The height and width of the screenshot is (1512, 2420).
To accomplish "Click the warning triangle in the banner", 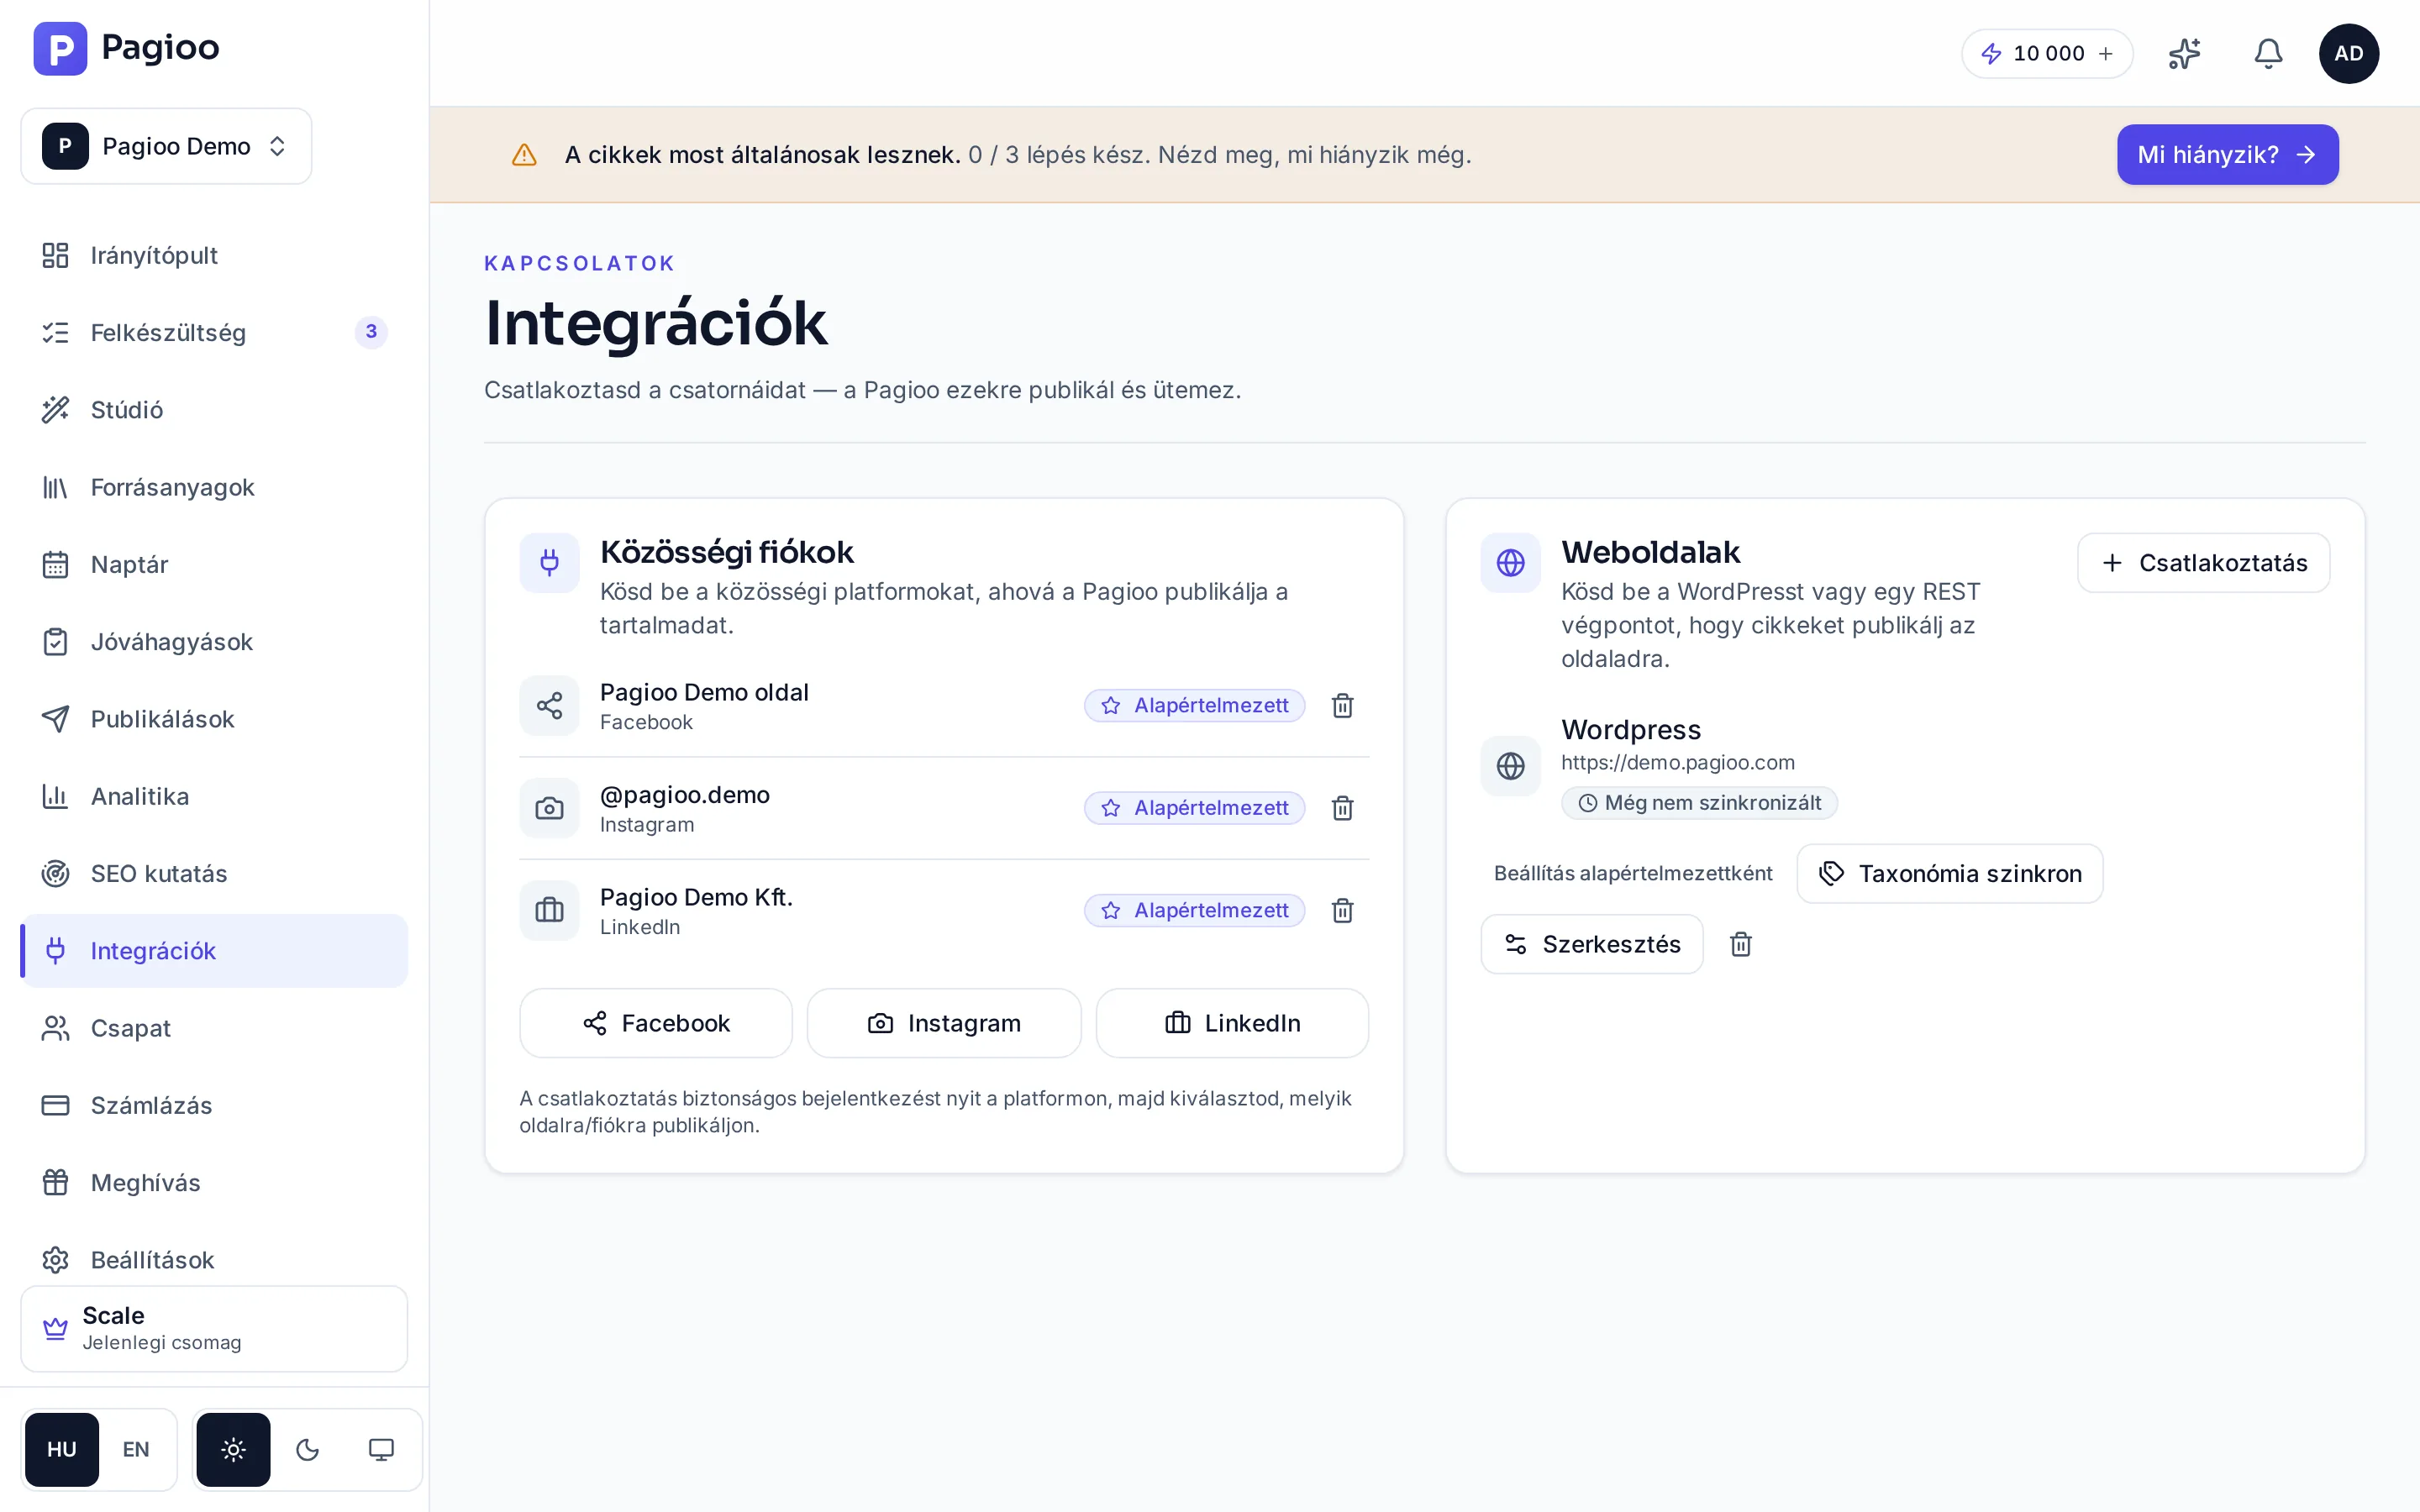I will pyautogui.click(x=524, y=155).
